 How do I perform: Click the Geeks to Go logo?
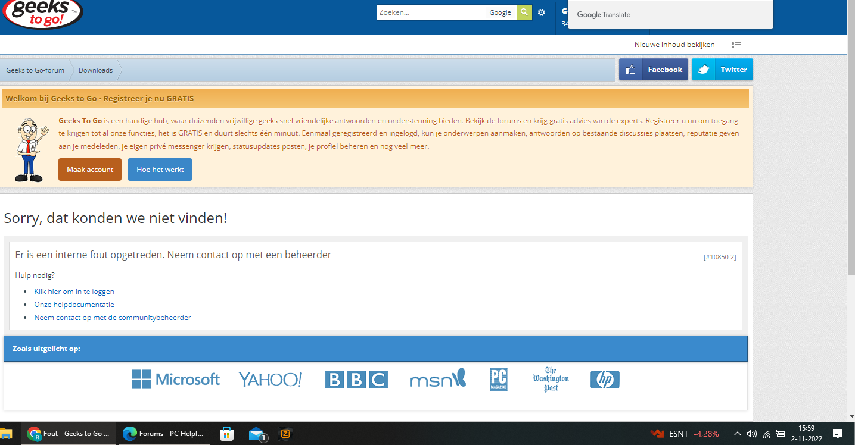pos(42,13)
